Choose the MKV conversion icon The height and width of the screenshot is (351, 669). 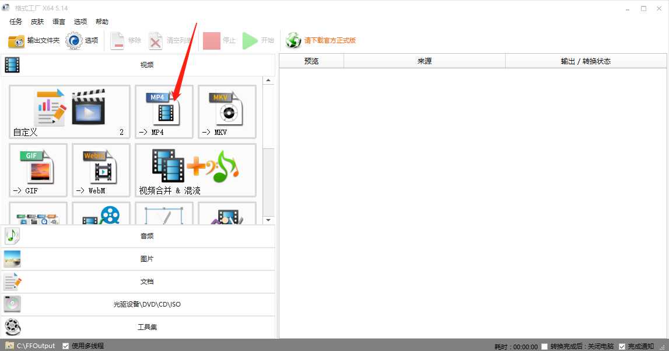(227, 112)
